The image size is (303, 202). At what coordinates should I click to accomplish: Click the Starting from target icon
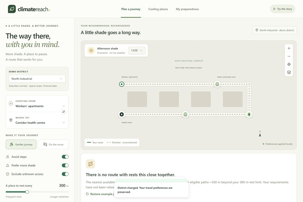[11, 103]
